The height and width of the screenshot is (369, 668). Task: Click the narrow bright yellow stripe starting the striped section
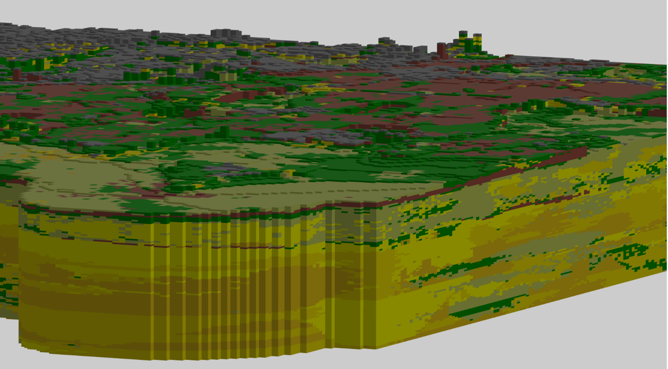(152, 291)
